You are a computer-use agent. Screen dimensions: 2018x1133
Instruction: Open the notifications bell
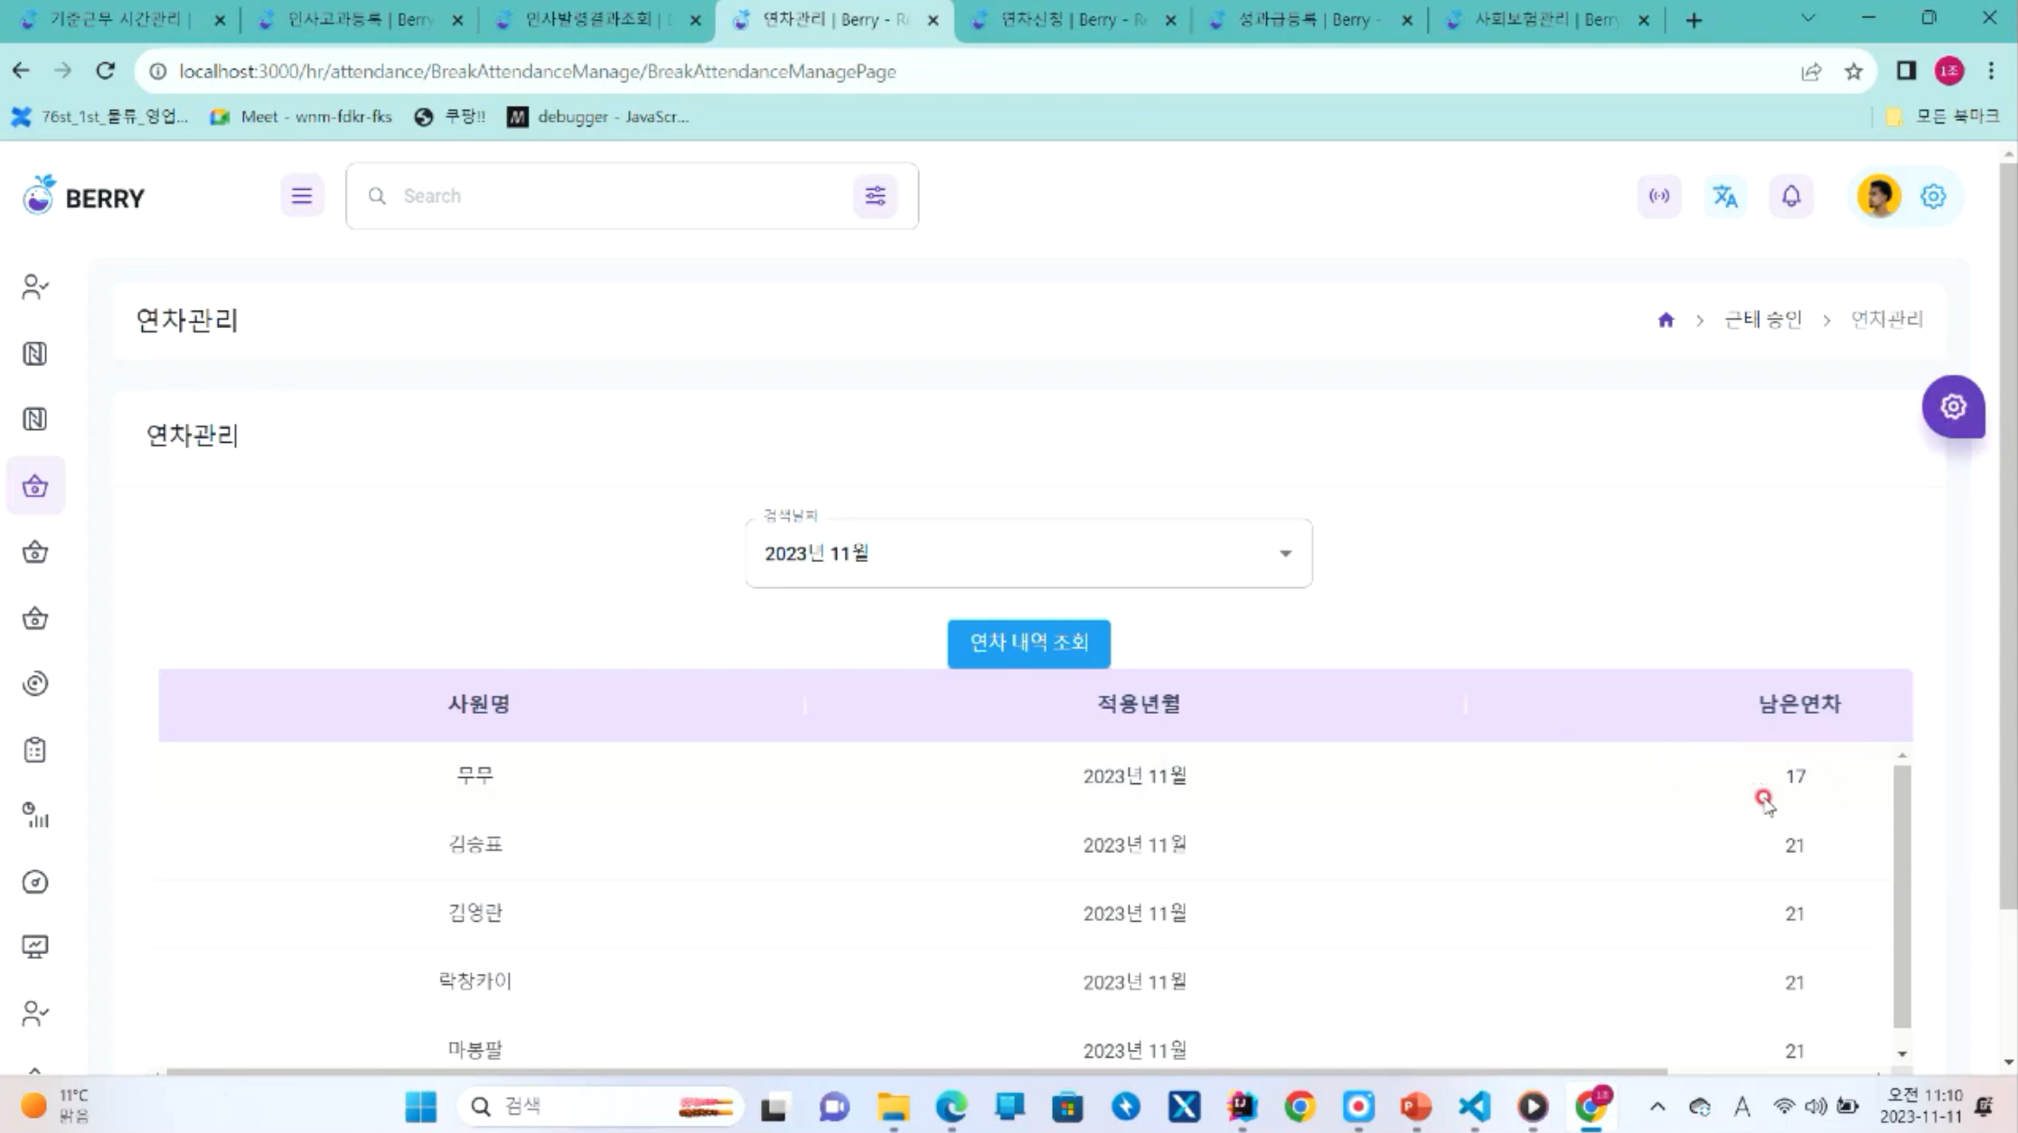[x=1791, y=196]
